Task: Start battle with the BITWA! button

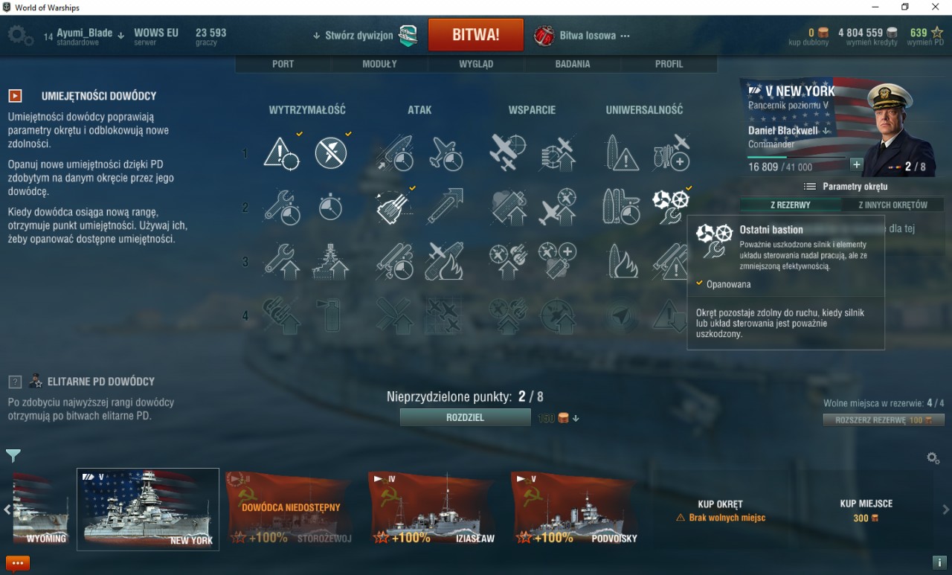Action: 476,35
